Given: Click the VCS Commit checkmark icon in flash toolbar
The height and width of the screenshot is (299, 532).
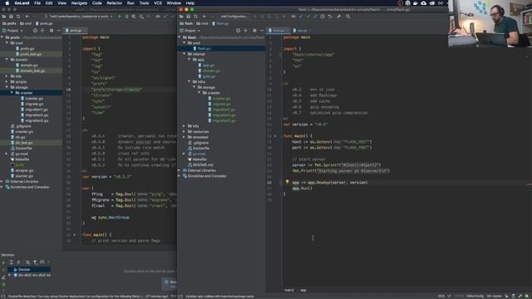Looking at the screenshot, I should coord(308,17).
